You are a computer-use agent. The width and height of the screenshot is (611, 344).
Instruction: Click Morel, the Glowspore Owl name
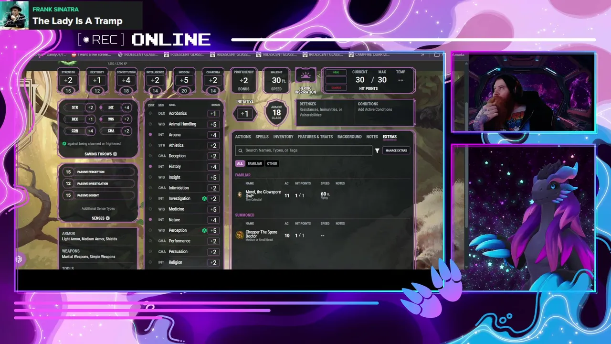tap(263, 194)
